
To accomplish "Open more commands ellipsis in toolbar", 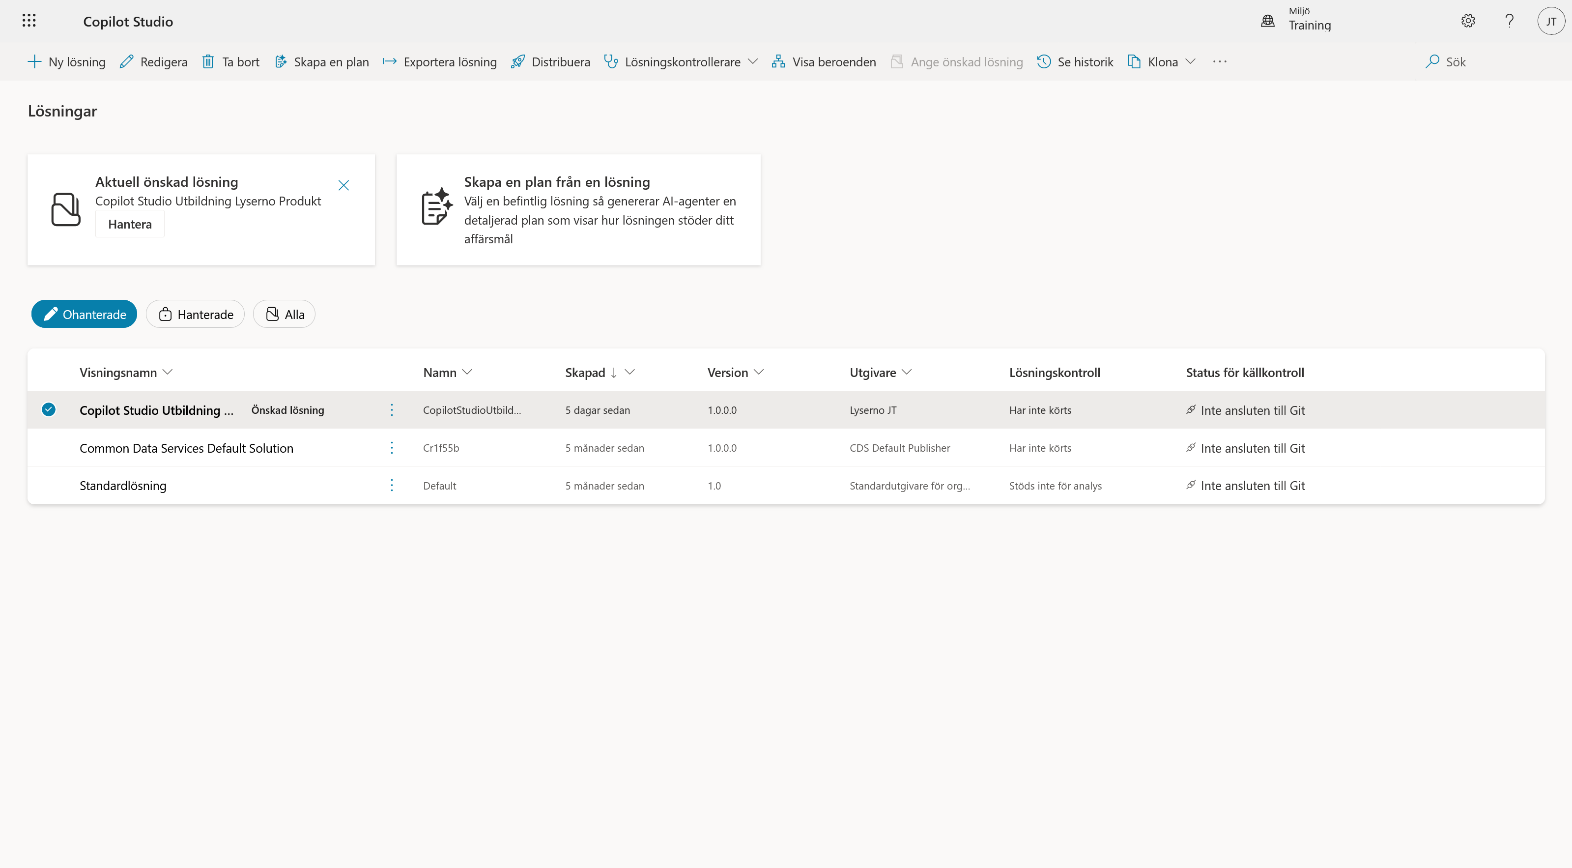I will coord(1219,61).
